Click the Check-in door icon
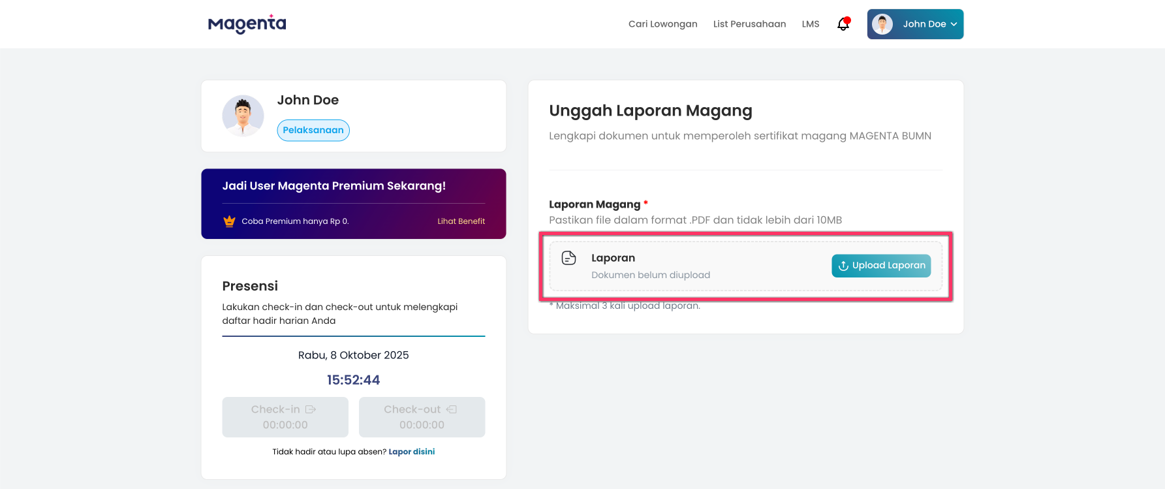 tap(311, 409)
